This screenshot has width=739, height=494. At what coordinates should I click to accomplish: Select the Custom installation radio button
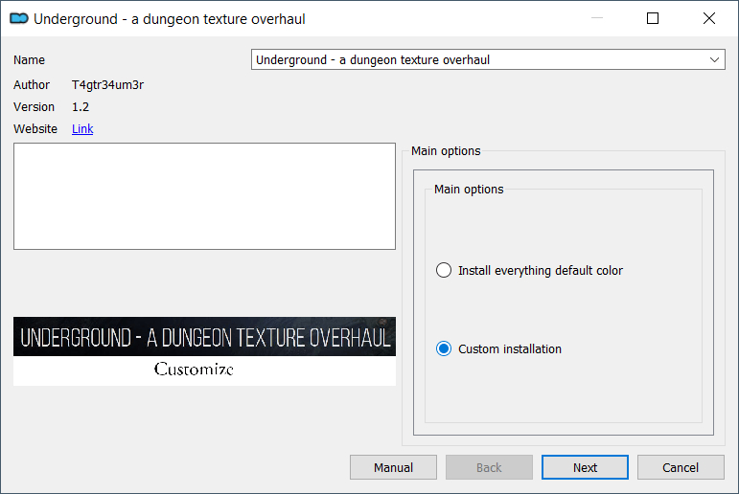tap(444, 348)
